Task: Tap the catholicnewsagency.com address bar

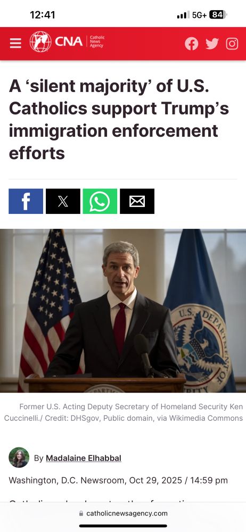Action: [x=123, y=513]
